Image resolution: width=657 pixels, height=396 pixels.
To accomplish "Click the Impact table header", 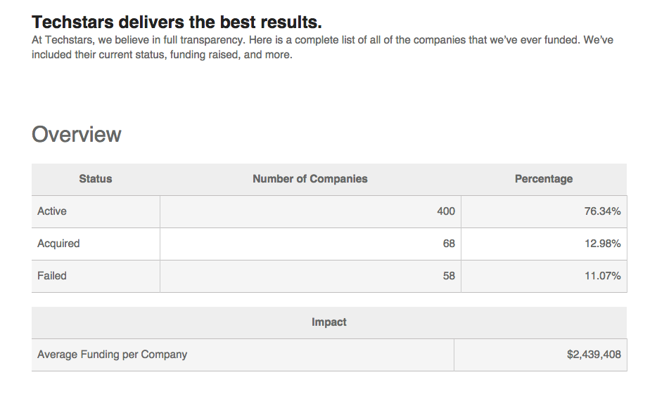I will click(x=328, y=322).
